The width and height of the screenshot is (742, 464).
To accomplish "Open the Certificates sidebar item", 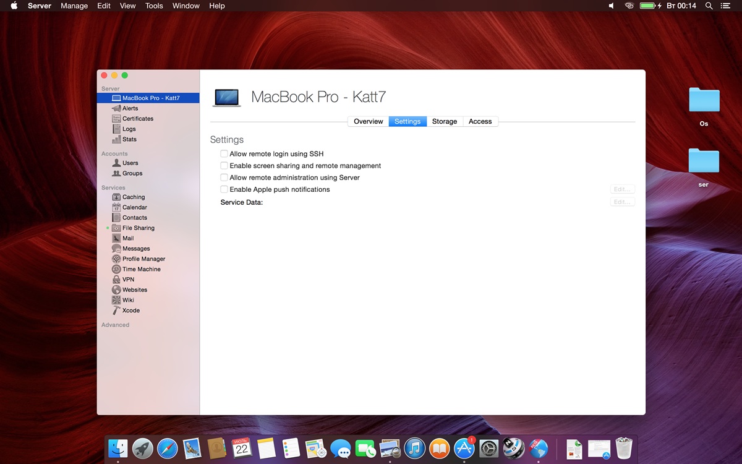I will pyautogui.click(x=133, y=119).
